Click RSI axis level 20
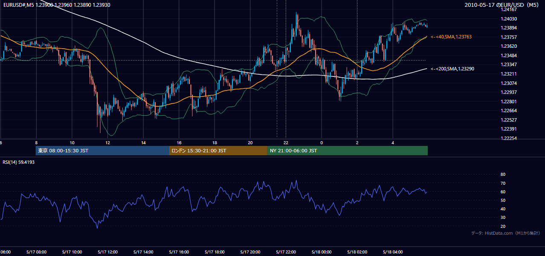Image resolution: width=545 pixels, height=256 pixels. click(x=503, y=226)
